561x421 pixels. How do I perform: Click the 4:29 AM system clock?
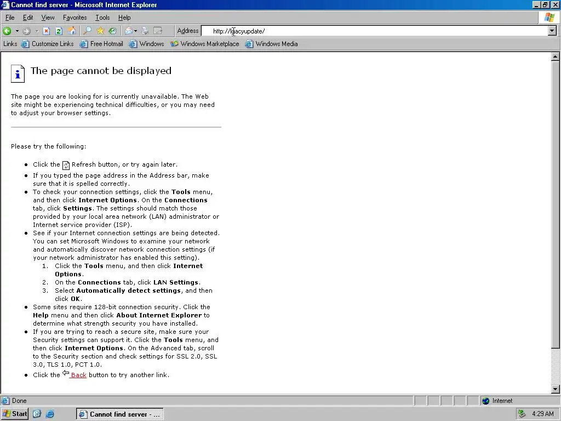pyautogui.click(x=543, y=414)
